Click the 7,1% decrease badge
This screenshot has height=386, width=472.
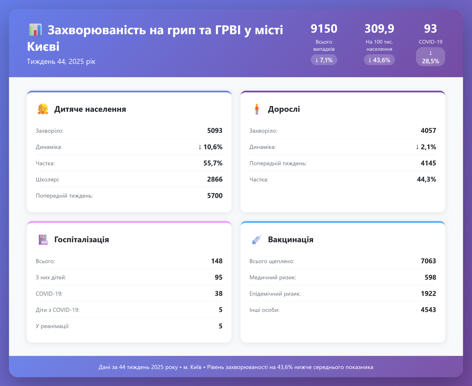pos(324,60)
